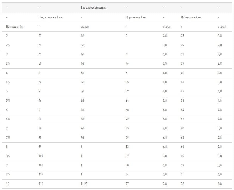Click the 78 grams value

(x=182, y=184)
